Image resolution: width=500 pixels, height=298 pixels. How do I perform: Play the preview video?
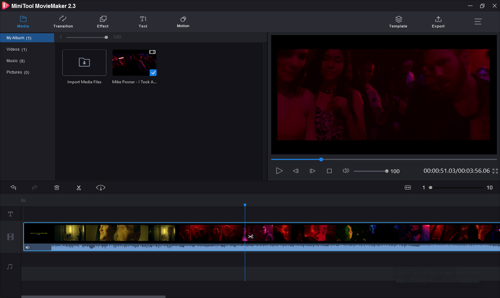coord(279,171)
